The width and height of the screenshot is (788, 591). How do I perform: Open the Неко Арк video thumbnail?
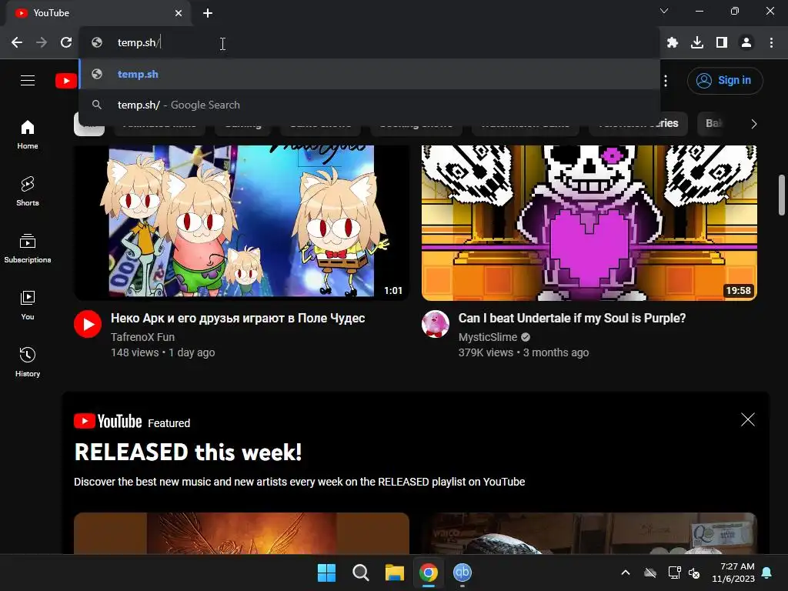click(x=241, y=222)
